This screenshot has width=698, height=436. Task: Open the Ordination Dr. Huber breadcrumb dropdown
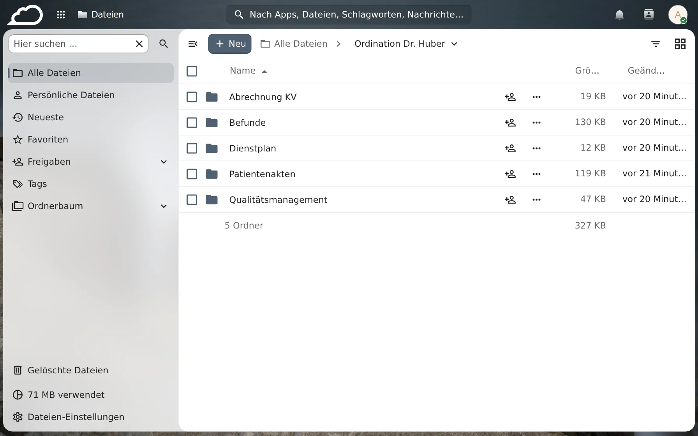[406, 44]
